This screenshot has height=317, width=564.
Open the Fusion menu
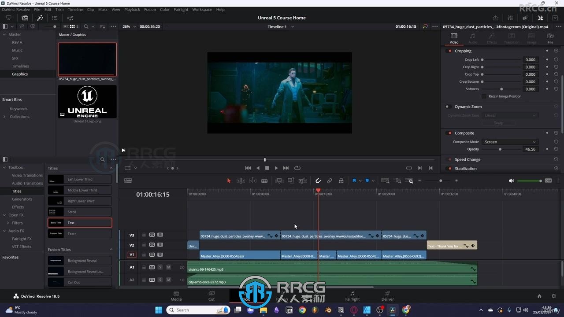(150, 9)
